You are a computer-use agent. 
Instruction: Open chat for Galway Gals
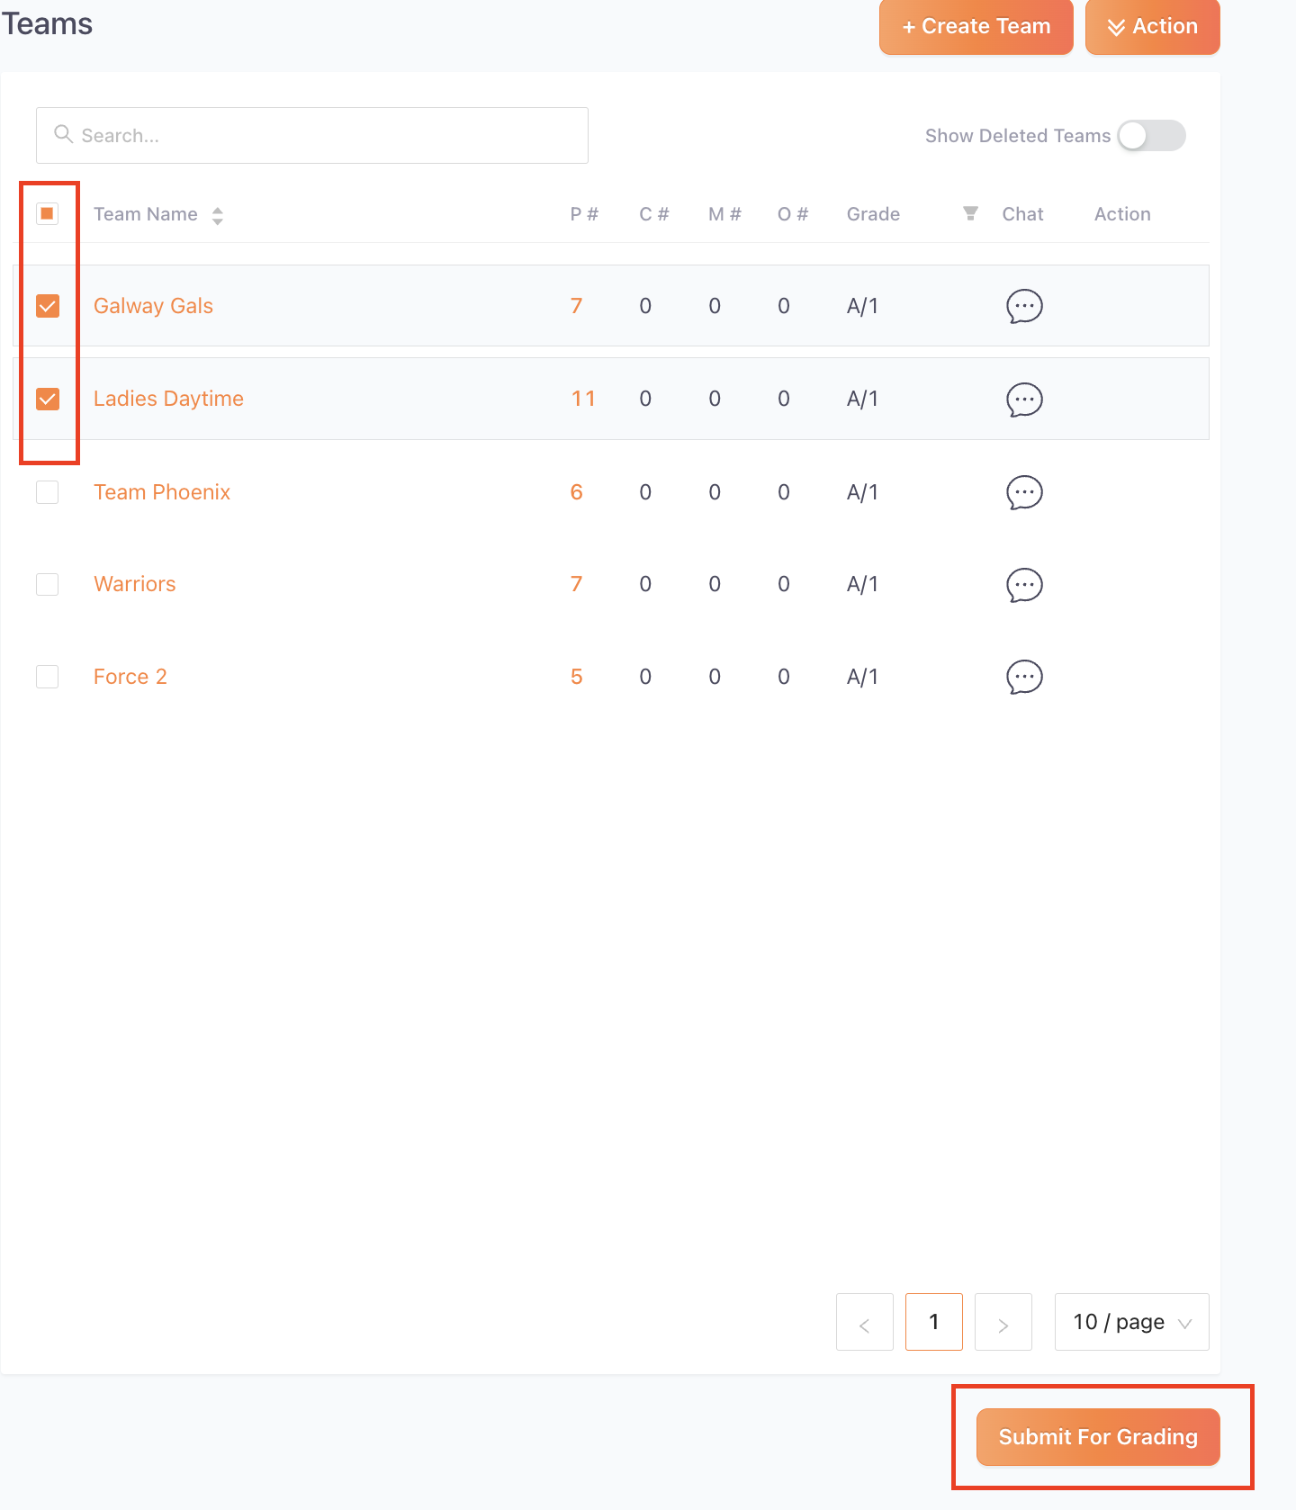(x=1024, y=306)
